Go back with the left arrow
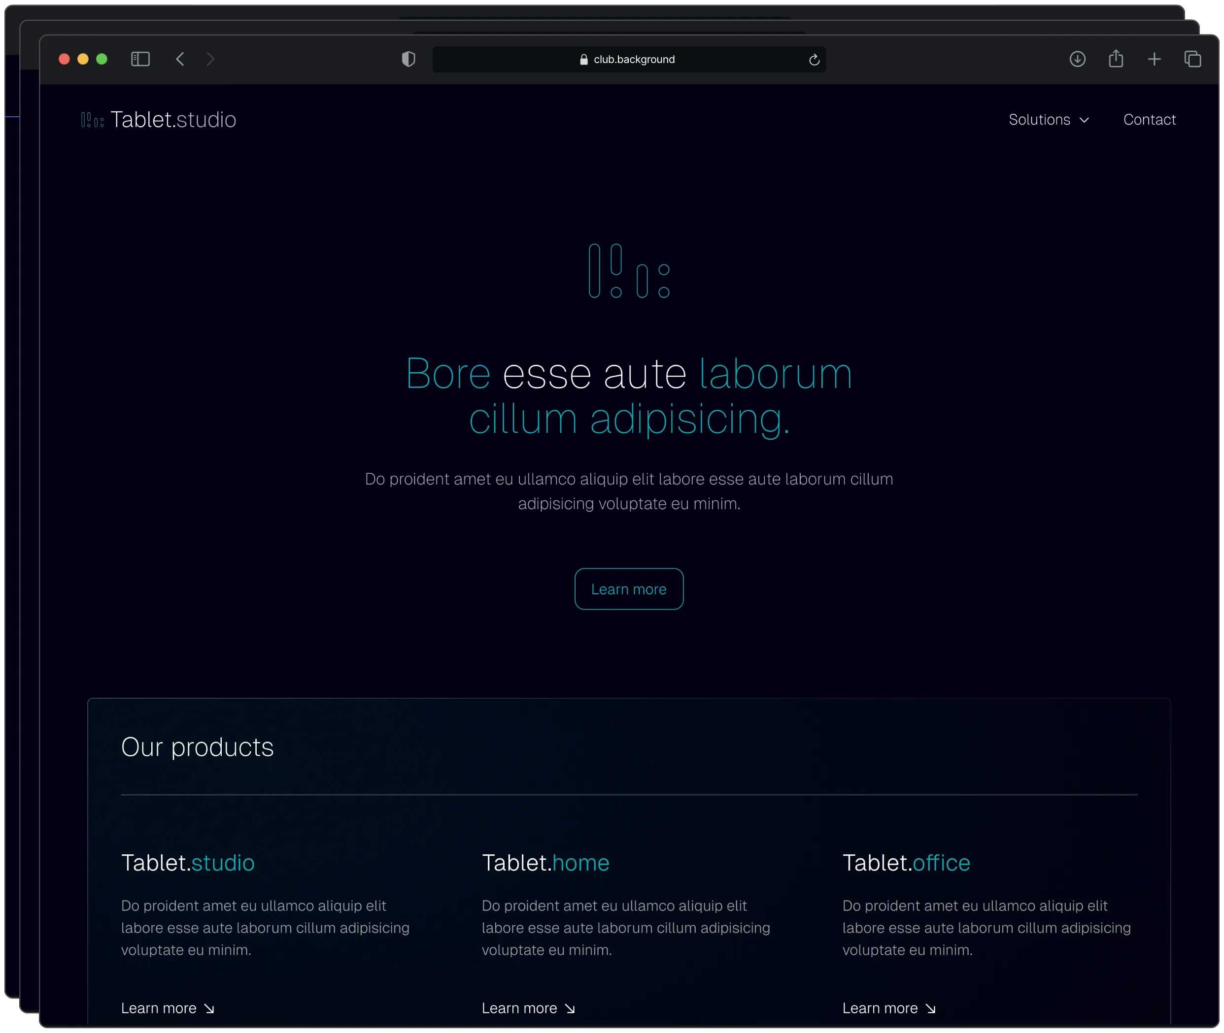The image size is (1224, 1033). pyautogui.click(x=180, y=59)
